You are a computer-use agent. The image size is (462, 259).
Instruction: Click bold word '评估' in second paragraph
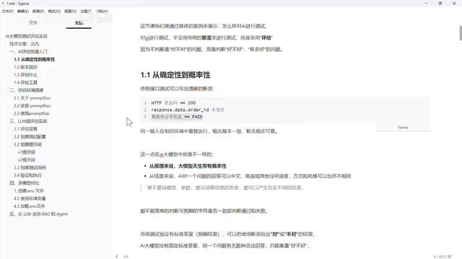(266, 37)
